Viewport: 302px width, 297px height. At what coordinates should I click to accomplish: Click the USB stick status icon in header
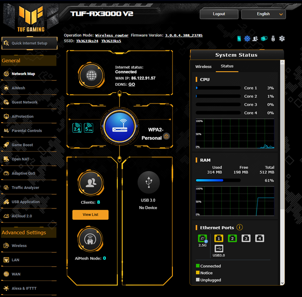pos(273,39)
